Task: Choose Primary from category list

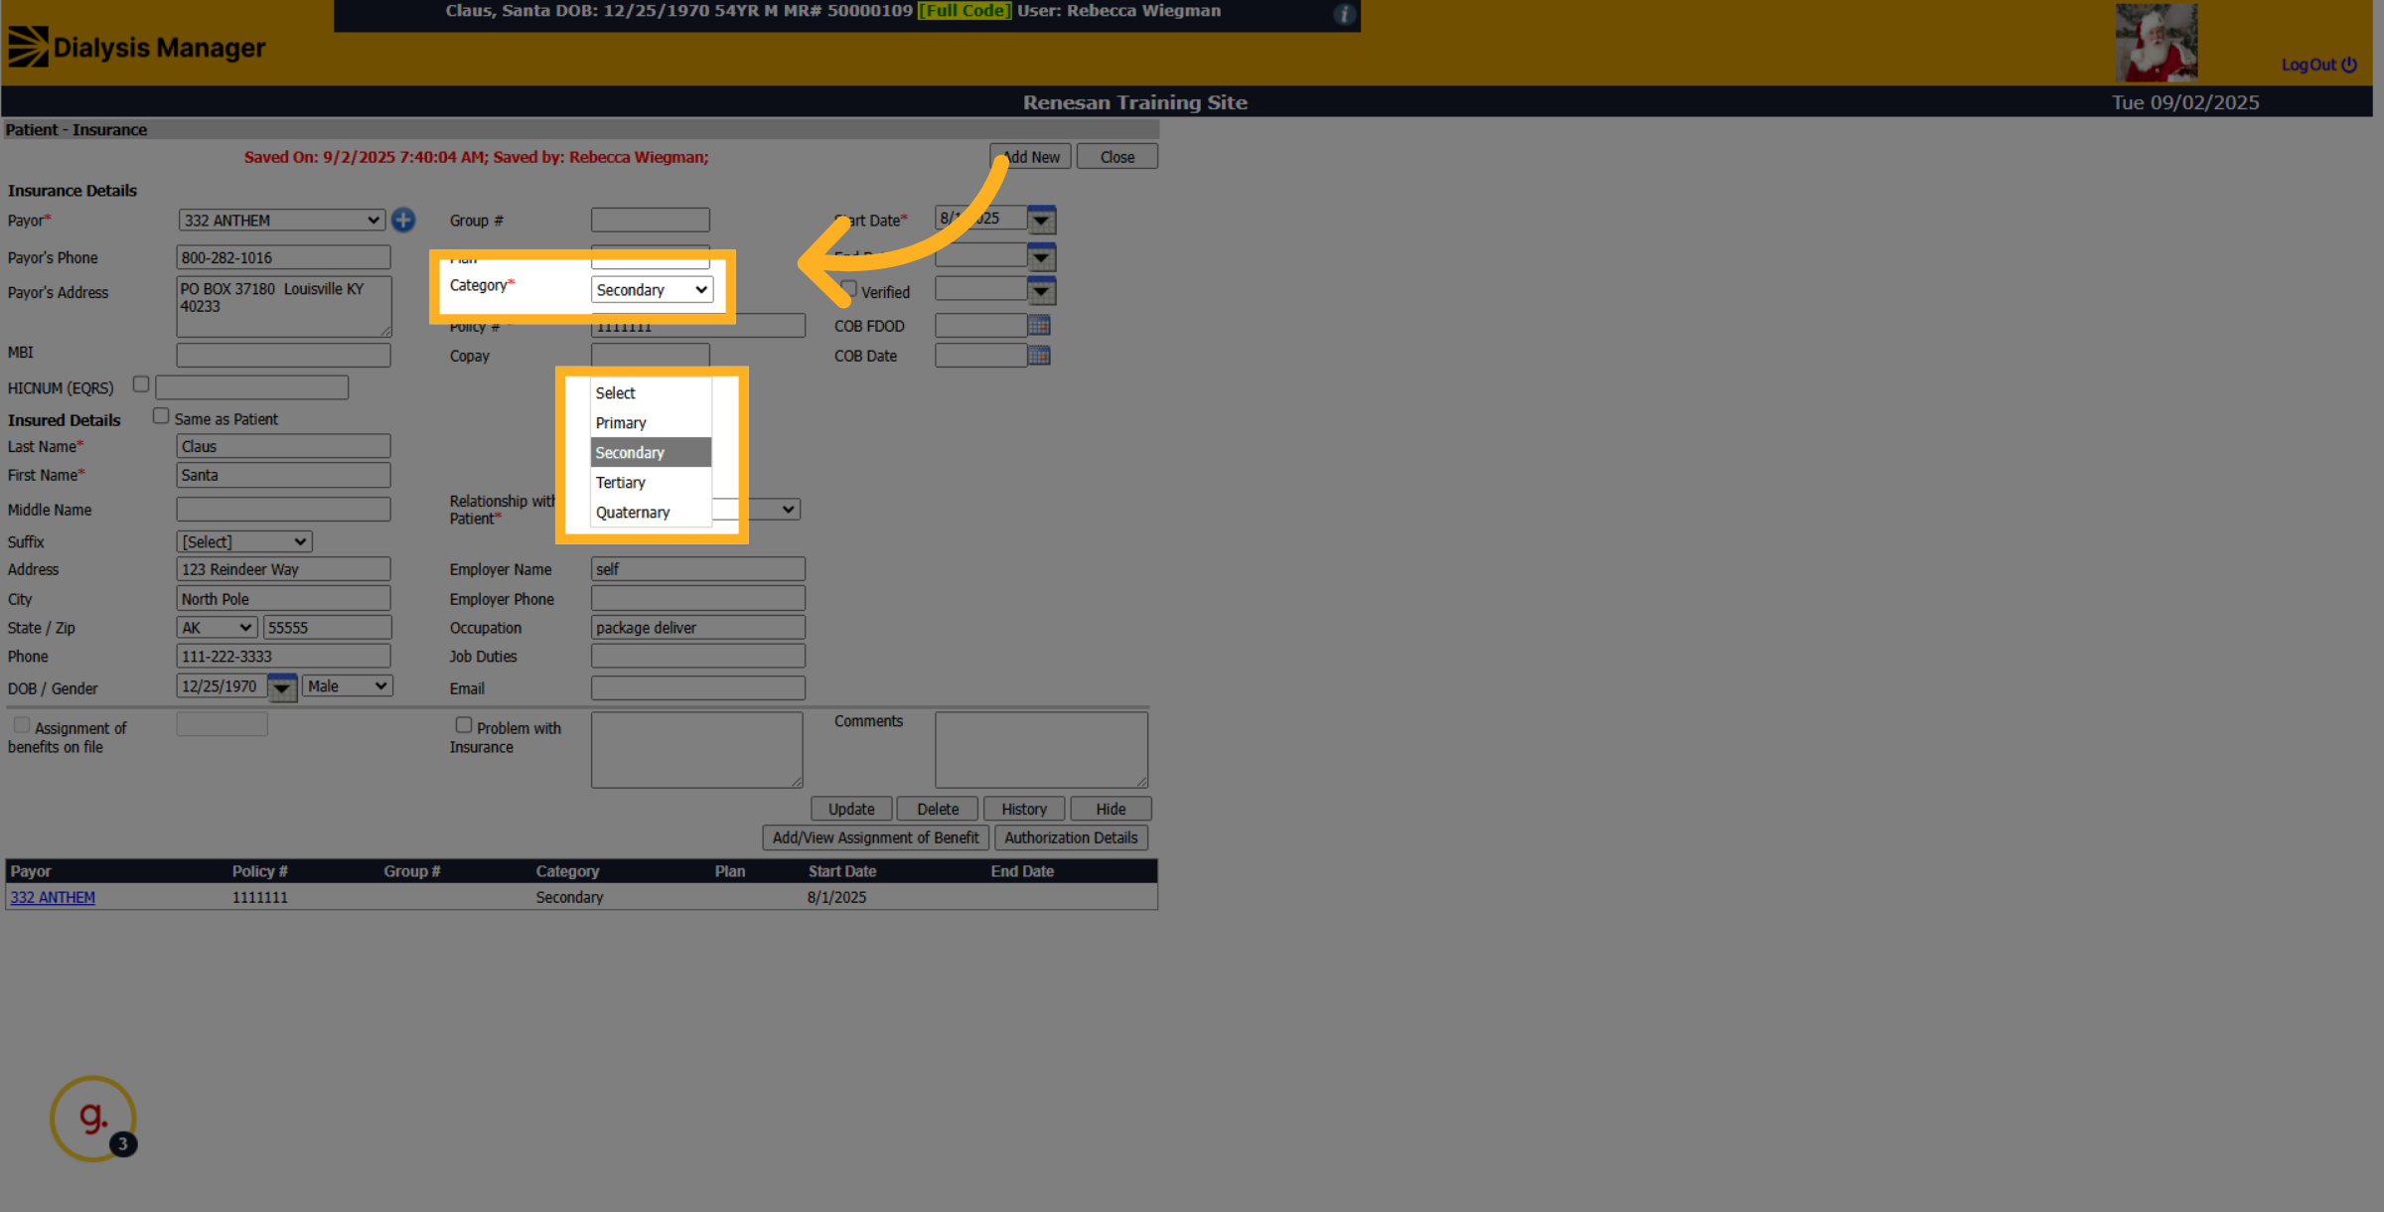Action: point(651,422)
